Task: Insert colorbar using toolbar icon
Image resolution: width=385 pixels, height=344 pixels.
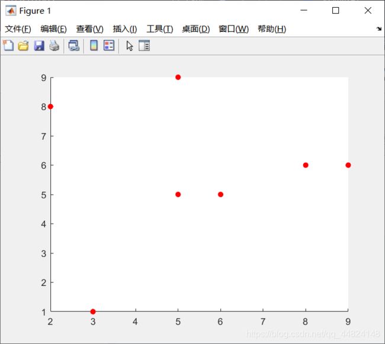Action: click(94, 46)
